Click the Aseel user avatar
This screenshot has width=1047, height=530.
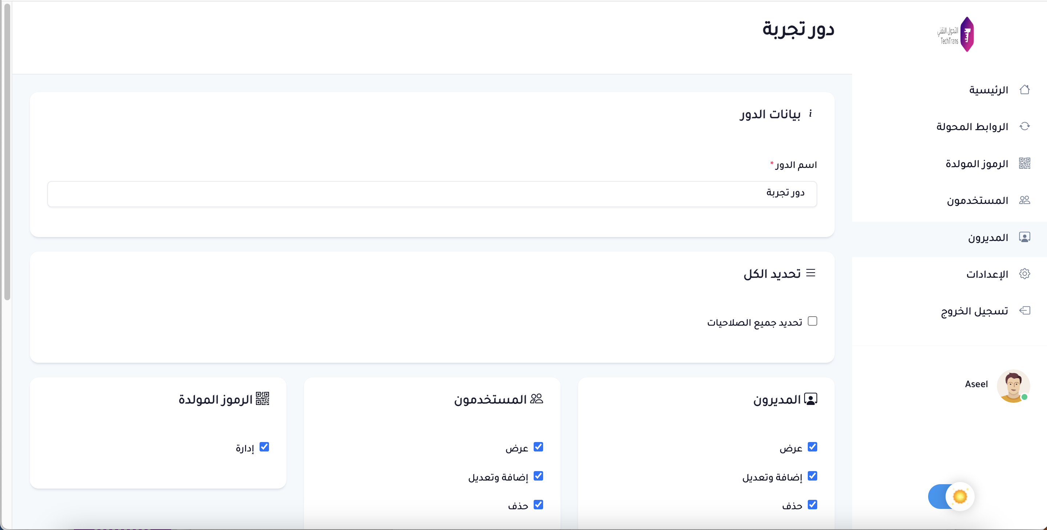coord(1013,386)
